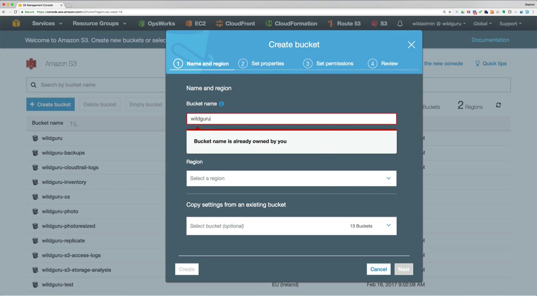This screenshot has height=302, width=537.
Task: Open the OpsWorks service shortcut
Action: (156, 23)
